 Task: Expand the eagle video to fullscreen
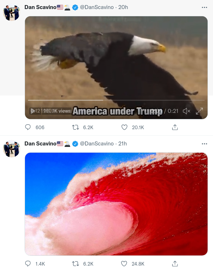click(x=199, y=111)
